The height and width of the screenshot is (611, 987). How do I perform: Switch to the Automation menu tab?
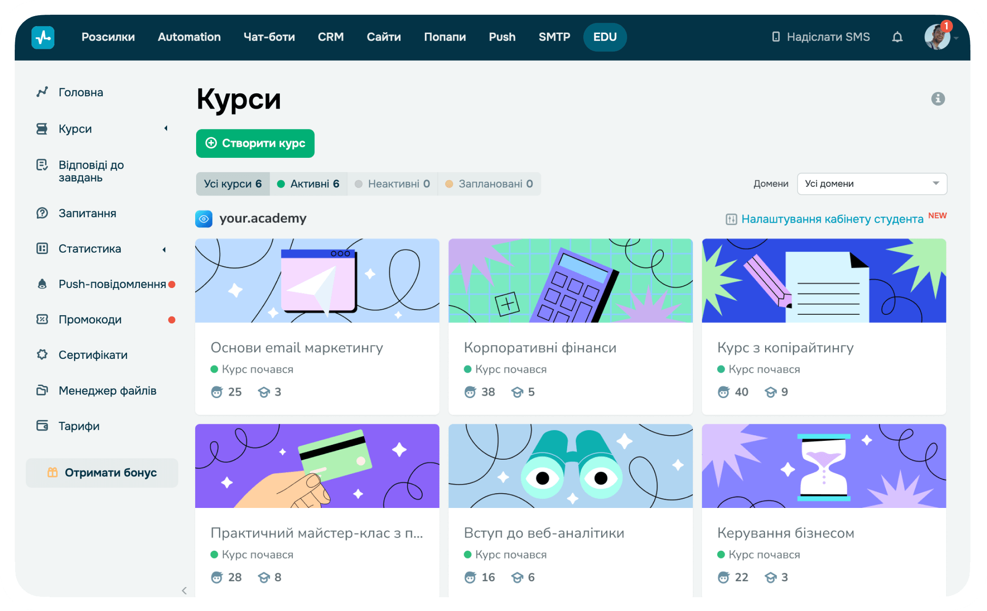(x=189, y=37)
